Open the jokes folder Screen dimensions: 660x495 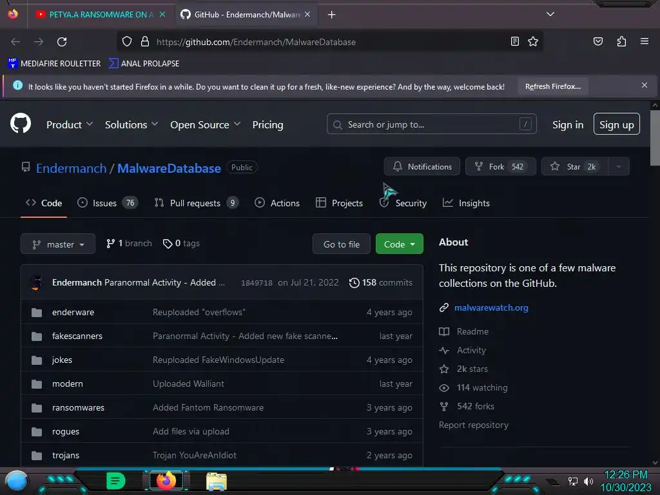pyautogui.click(x=62, y=360)
